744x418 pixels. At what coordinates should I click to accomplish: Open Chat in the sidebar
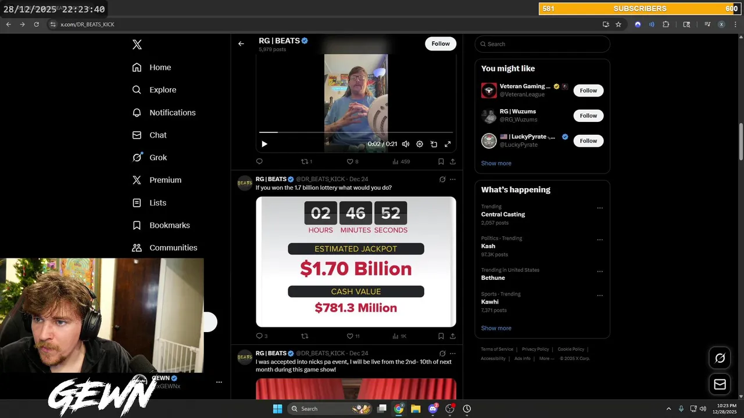(149, 135)
